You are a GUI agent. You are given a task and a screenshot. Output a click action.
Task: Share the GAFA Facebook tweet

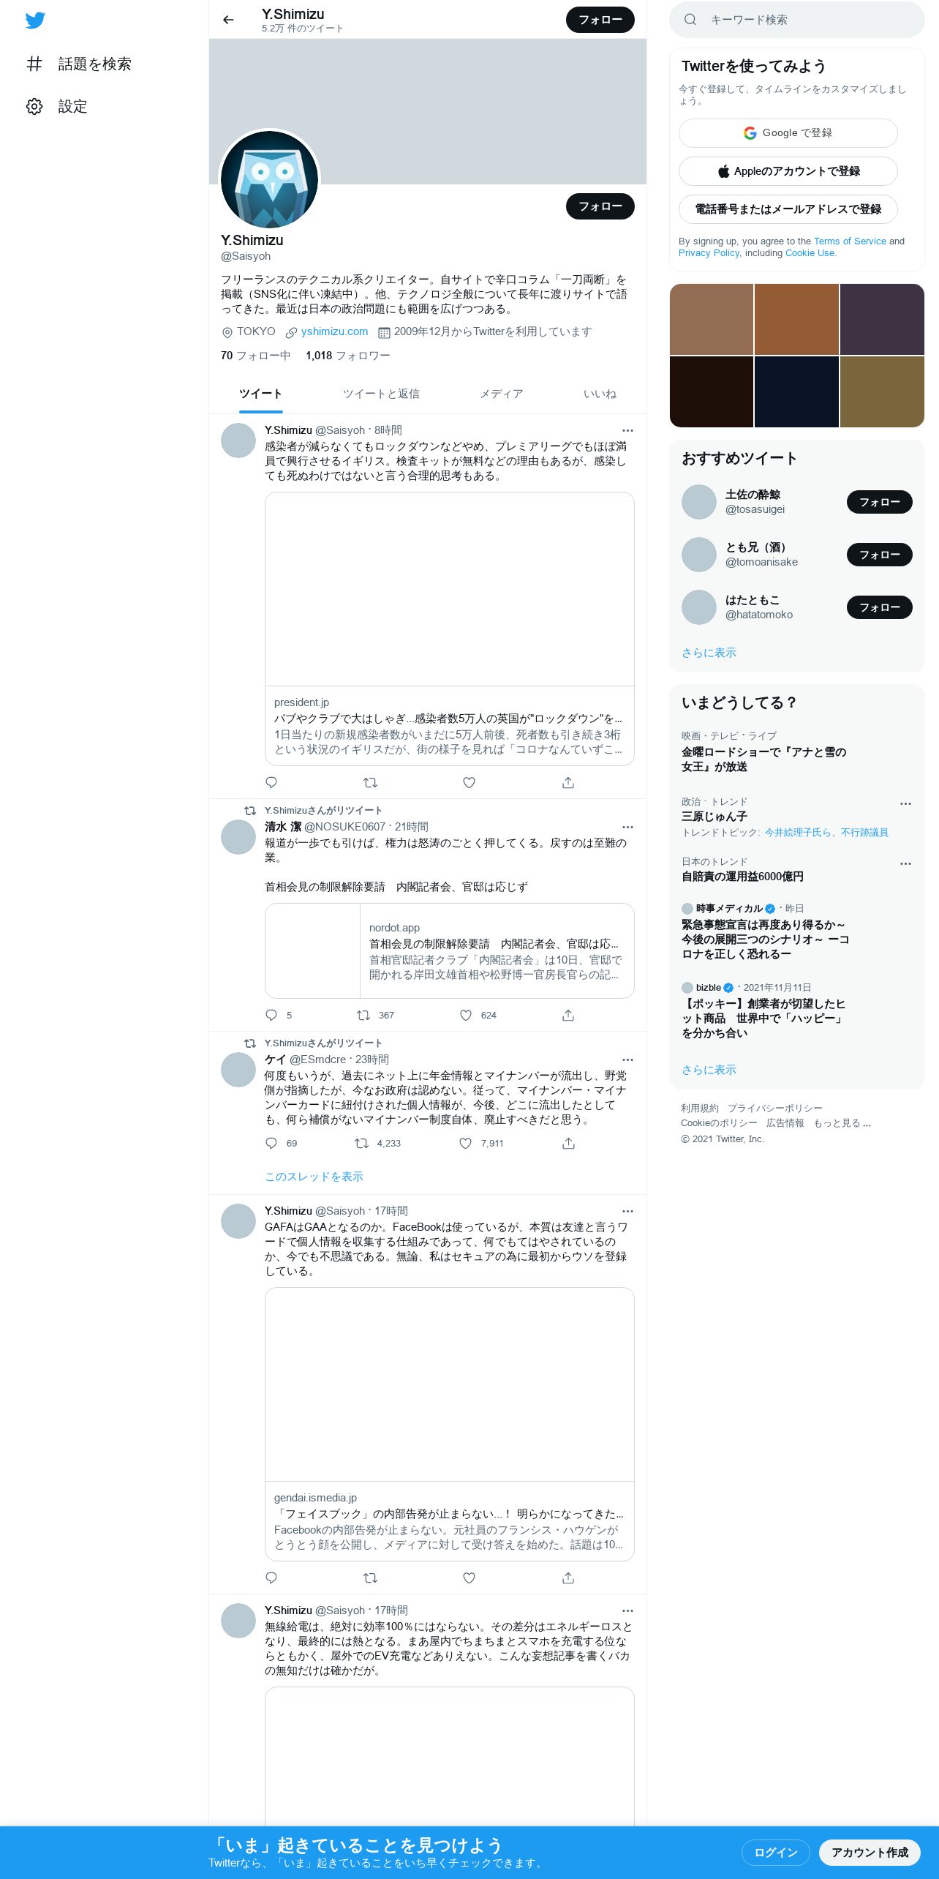pyautogui.click(x=568, y=1578)
